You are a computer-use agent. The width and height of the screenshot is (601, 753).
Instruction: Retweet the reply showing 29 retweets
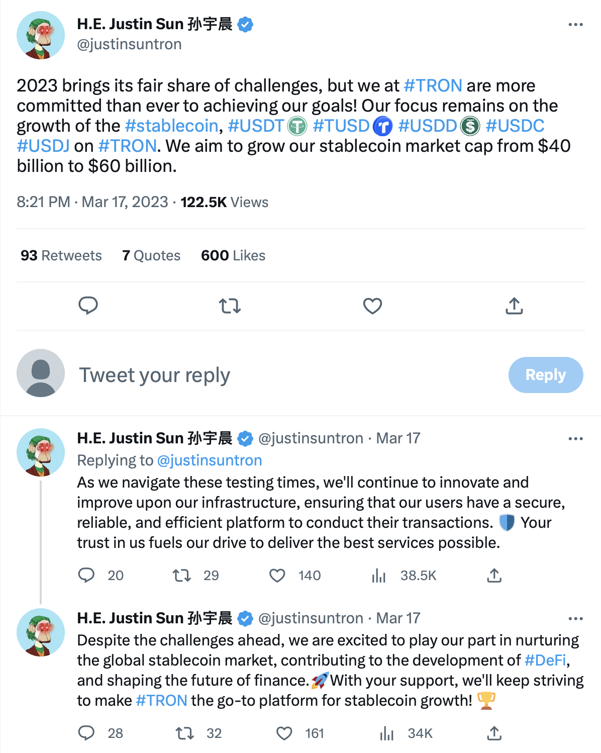tap(181, 576)
